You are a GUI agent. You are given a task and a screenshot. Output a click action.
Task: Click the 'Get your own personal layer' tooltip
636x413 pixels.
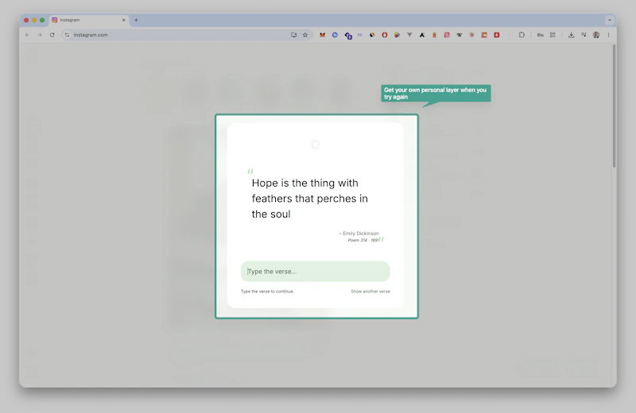[436, 93]
